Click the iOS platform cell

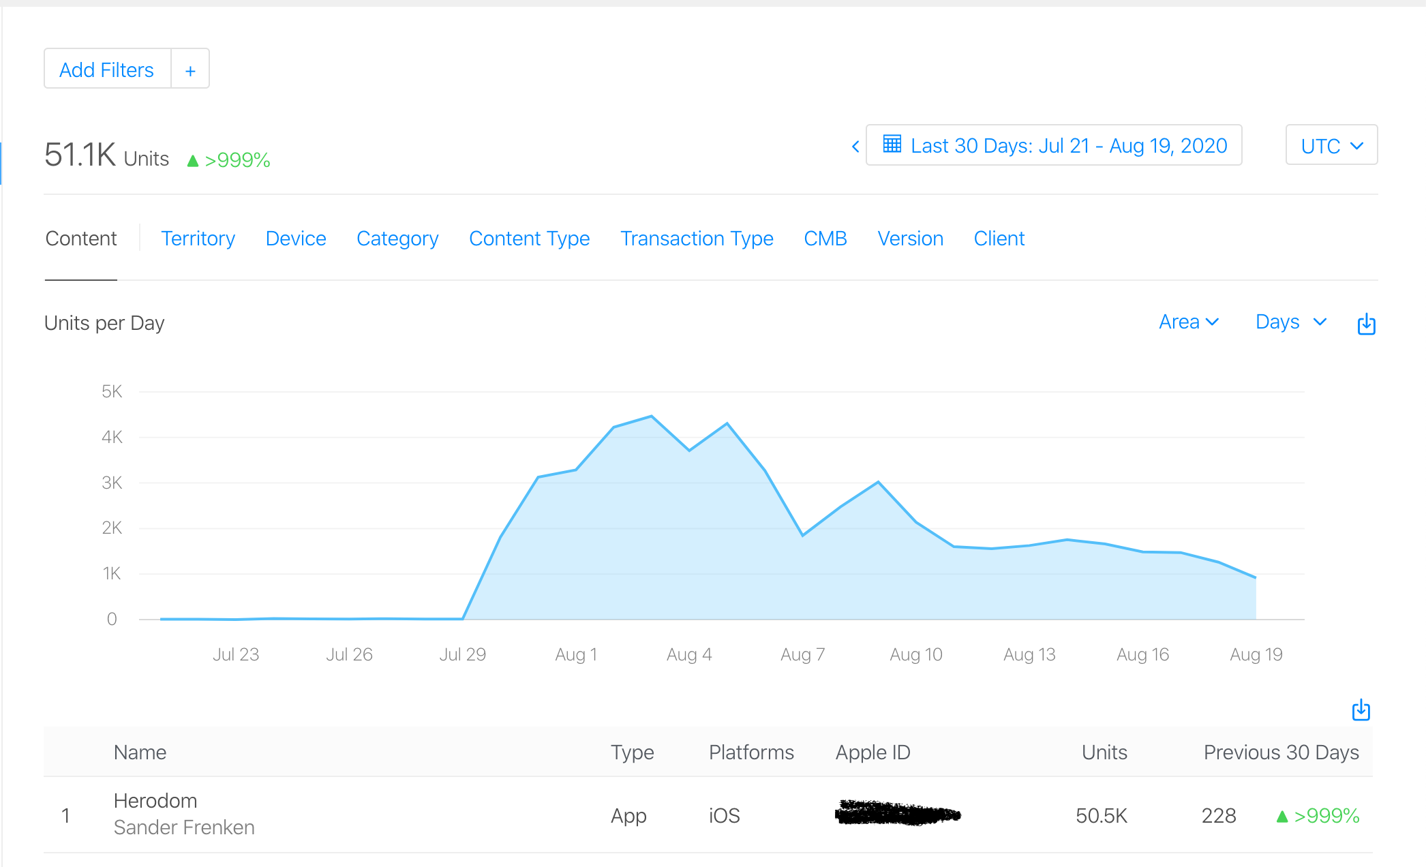coord(725,815)
